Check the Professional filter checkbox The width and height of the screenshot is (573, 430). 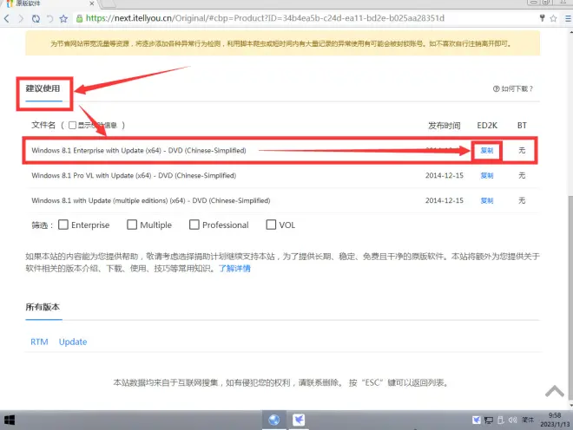click(x=194, y=225)
